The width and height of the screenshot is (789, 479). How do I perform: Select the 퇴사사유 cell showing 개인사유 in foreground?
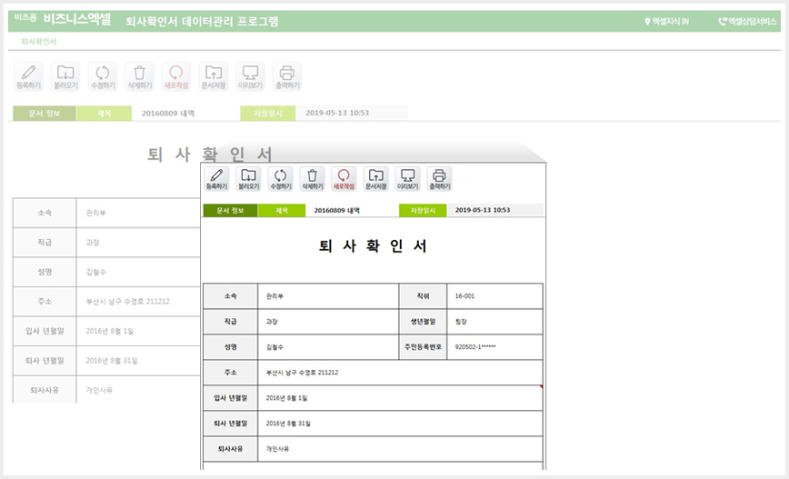pyautogui.click(x=400, y=449)
